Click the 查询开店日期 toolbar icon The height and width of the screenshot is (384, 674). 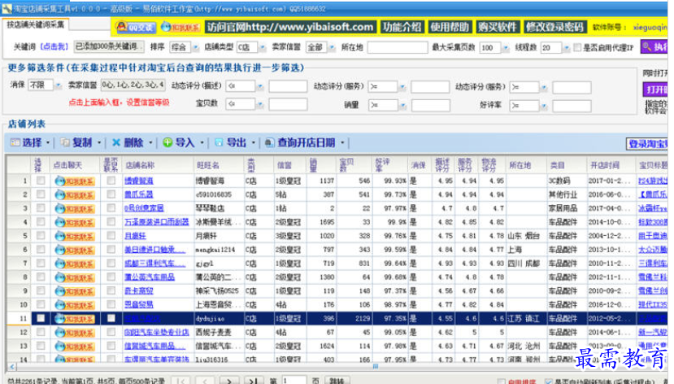coord(269,142)
